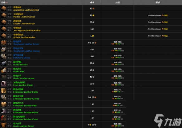
Task: Click the Apprentice Leatherworker icon
Action: (4, 8)
